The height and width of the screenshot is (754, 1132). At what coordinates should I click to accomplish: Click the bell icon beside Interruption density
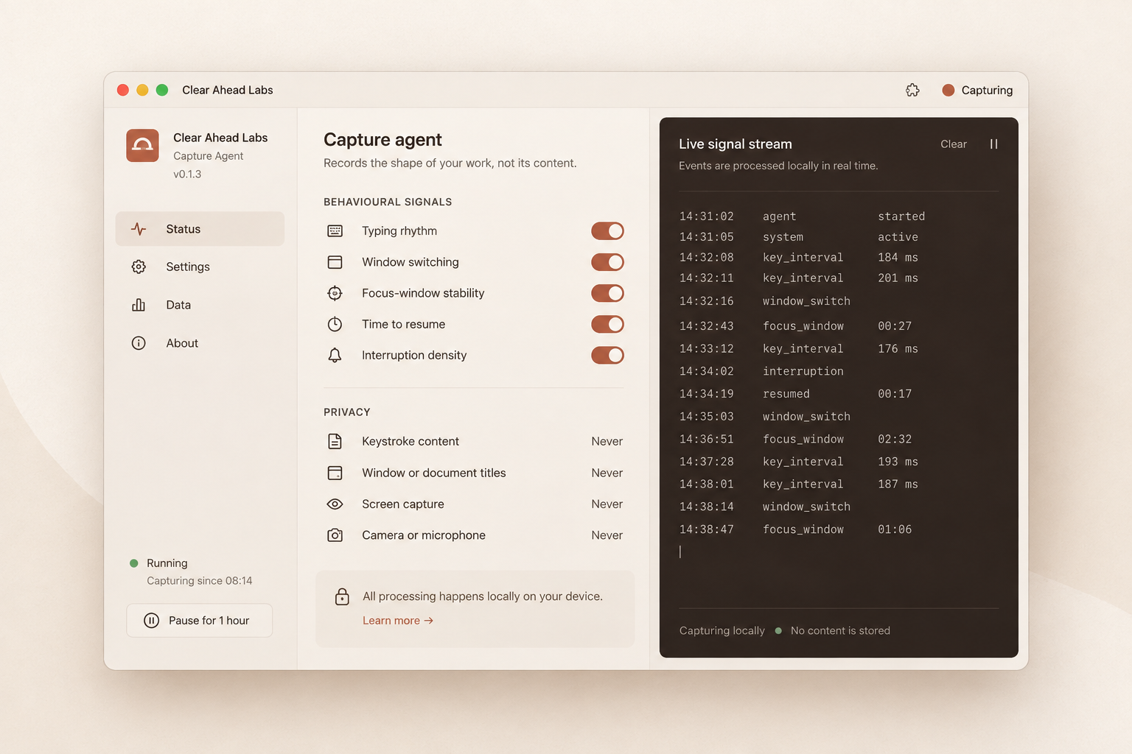[335, 355]
